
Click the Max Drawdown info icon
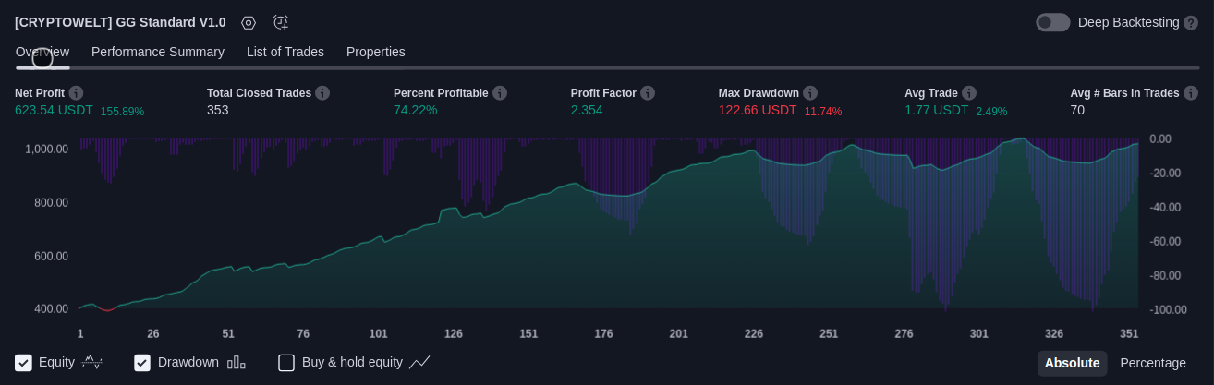(810, 93)
